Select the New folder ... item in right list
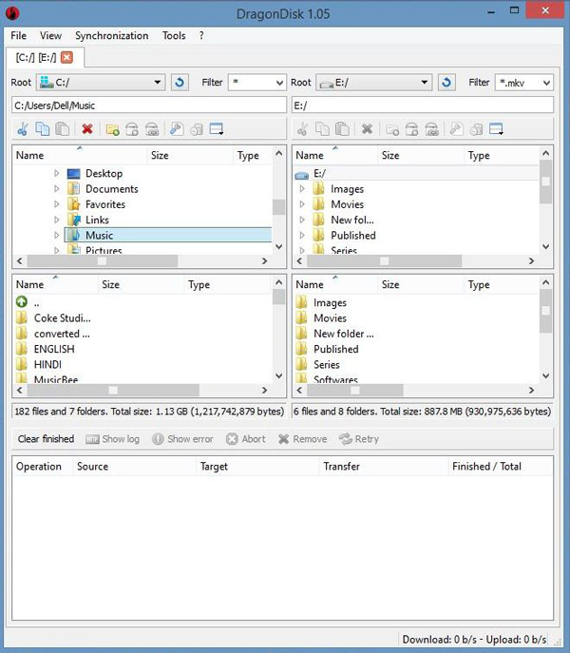 pyautogui.click(x=344, y=334)
